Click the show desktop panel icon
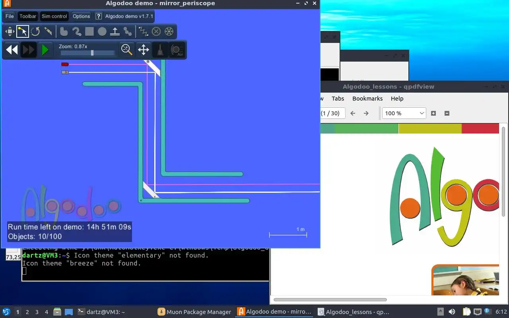The width and height of the screenshot is (509, 318). 69,312
